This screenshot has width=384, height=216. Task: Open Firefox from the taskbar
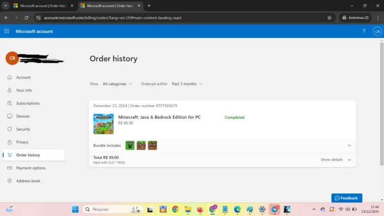click(200, 210)
